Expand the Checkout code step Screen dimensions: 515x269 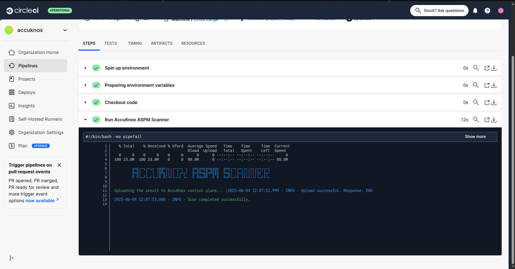85,102
